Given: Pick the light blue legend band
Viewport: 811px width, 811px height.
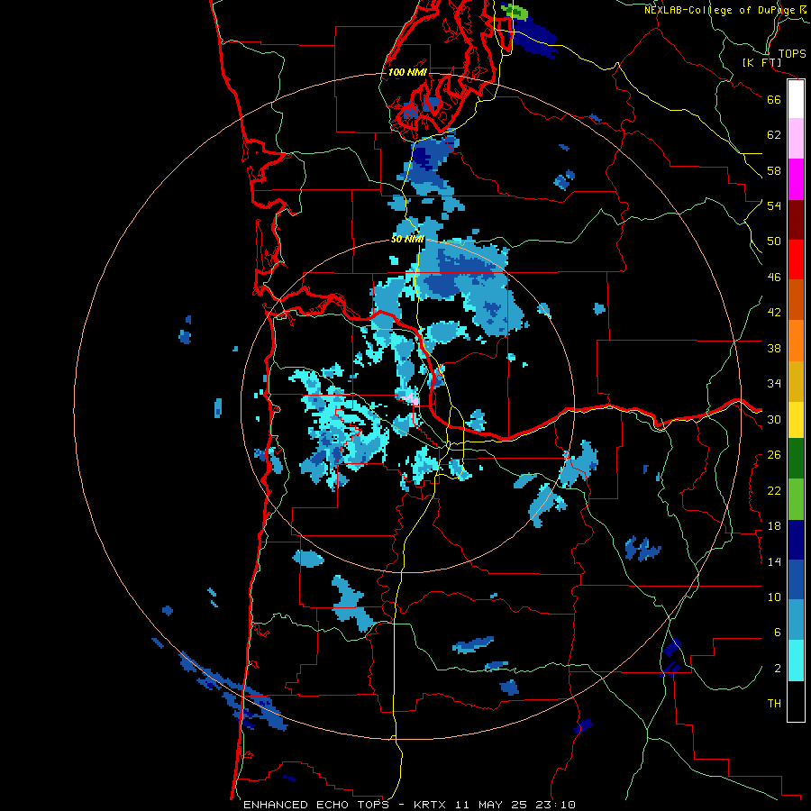Looking at the screenshot, I should pos(796,620).
